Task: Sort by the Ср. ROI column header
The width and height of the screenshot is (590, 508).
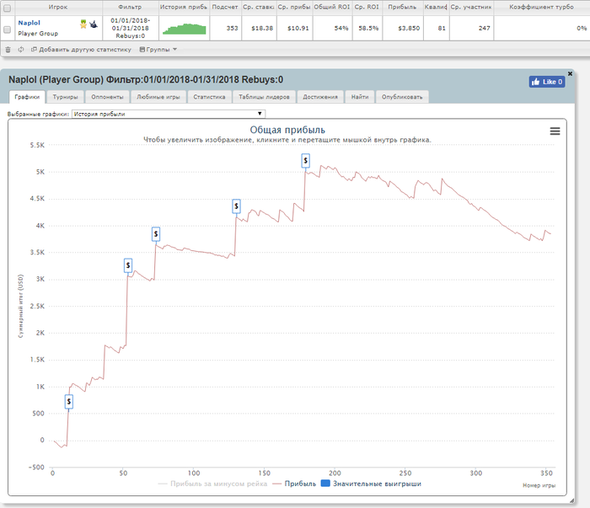Action: (x=367, y=7)
